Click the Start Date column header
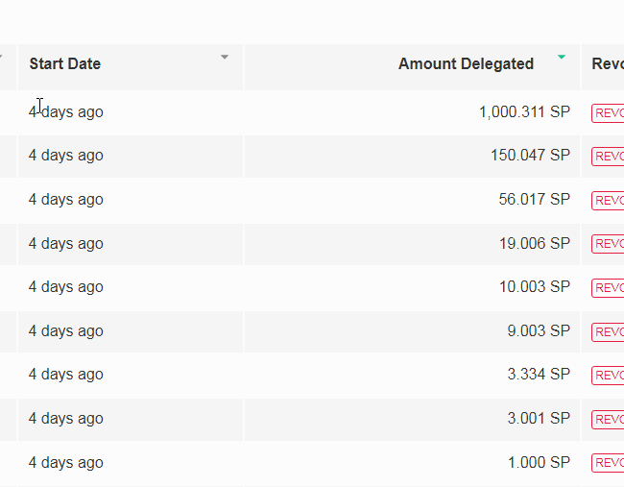The height and width of the screenshot is (487, 624). point(65,64)
